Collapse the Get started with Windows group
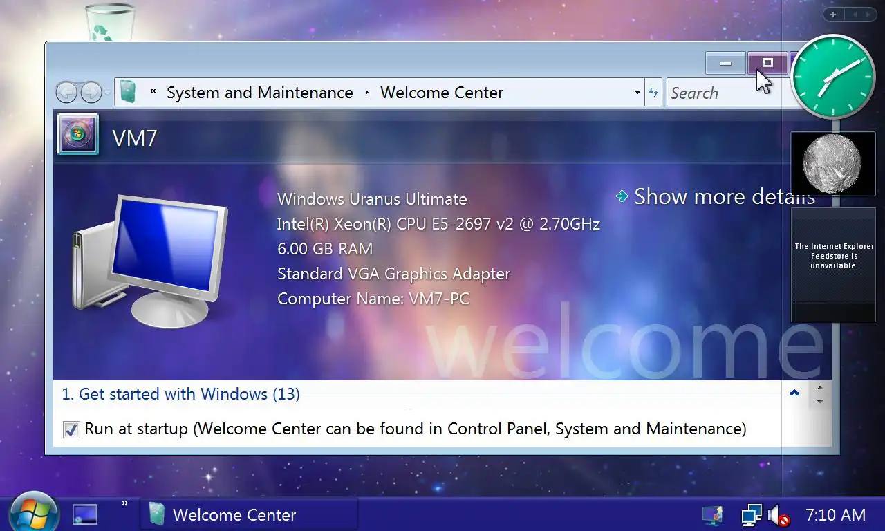This screenshot has height=531, width=885. click(x=794, y=393)
